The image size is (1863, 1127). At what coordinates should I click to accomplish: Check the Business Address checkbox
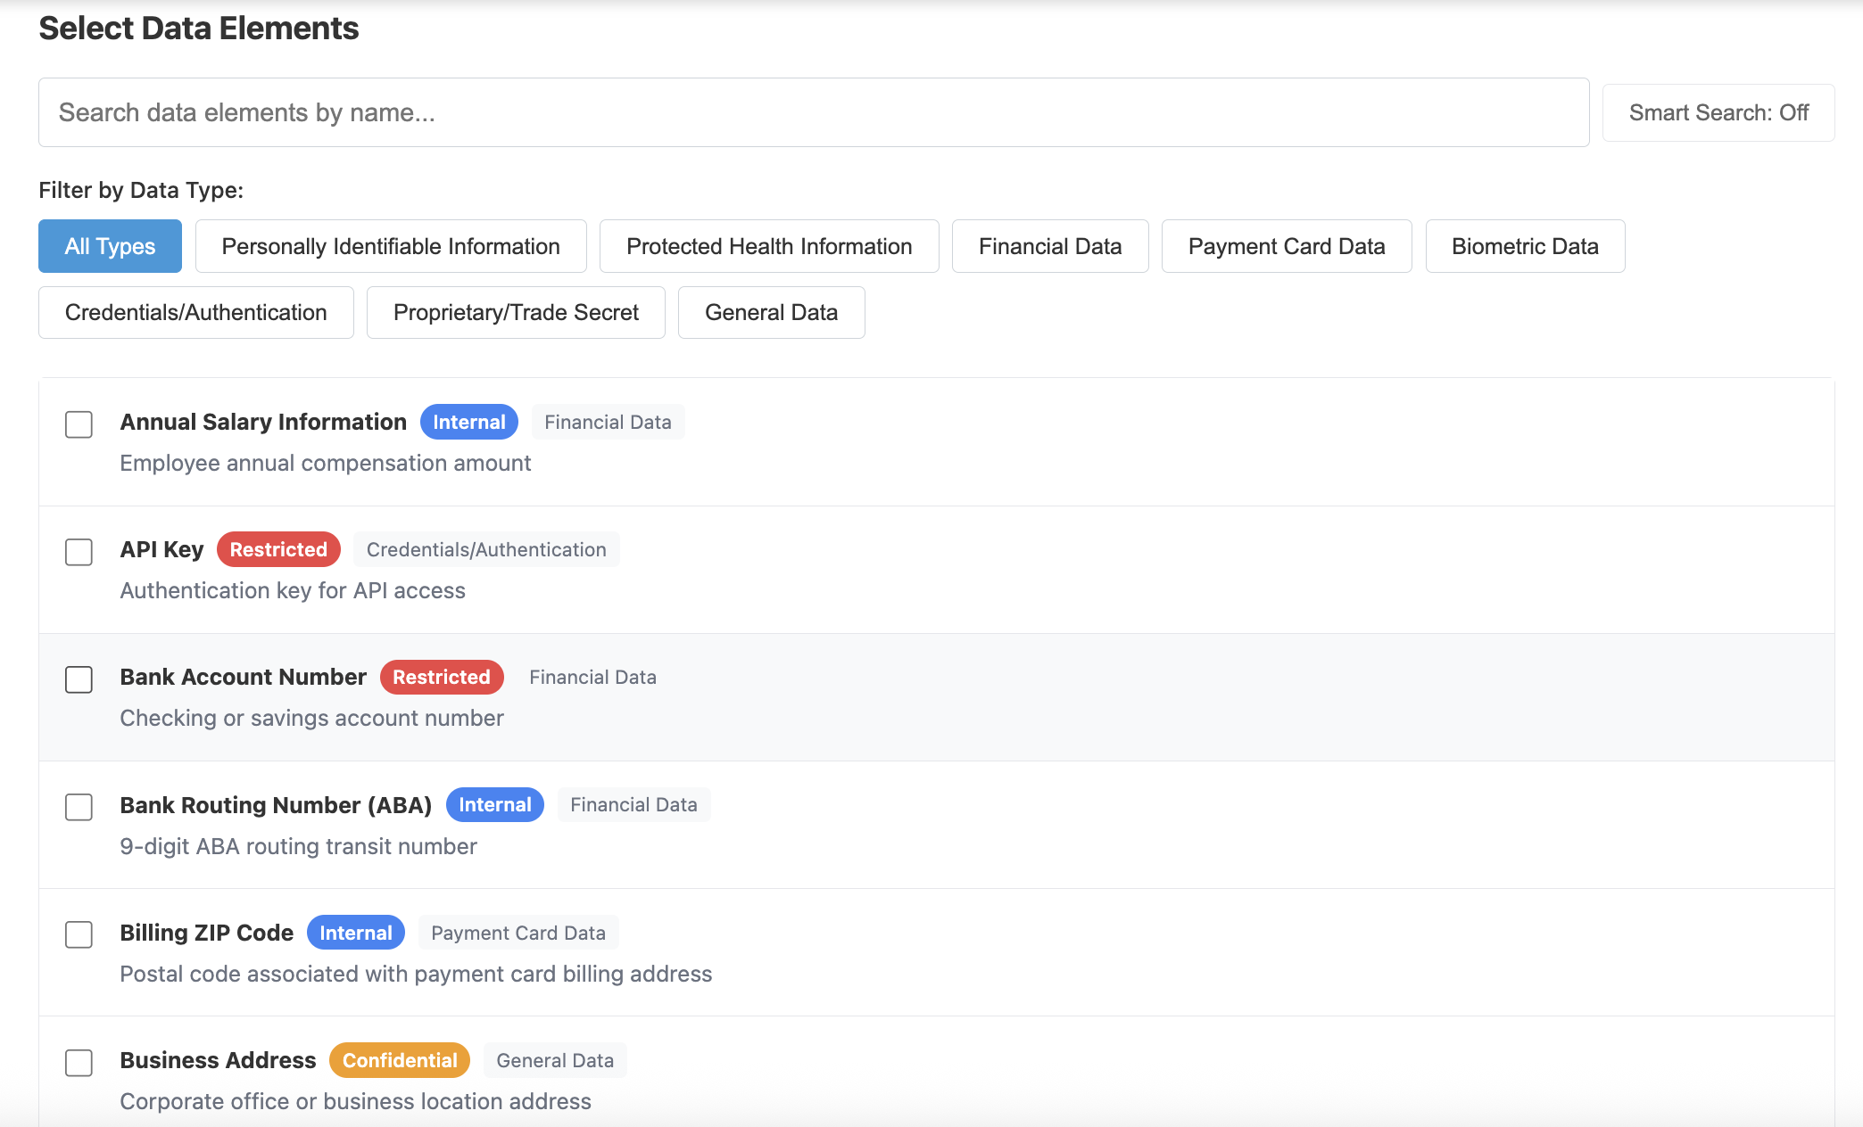click(x=79, y=1062)
